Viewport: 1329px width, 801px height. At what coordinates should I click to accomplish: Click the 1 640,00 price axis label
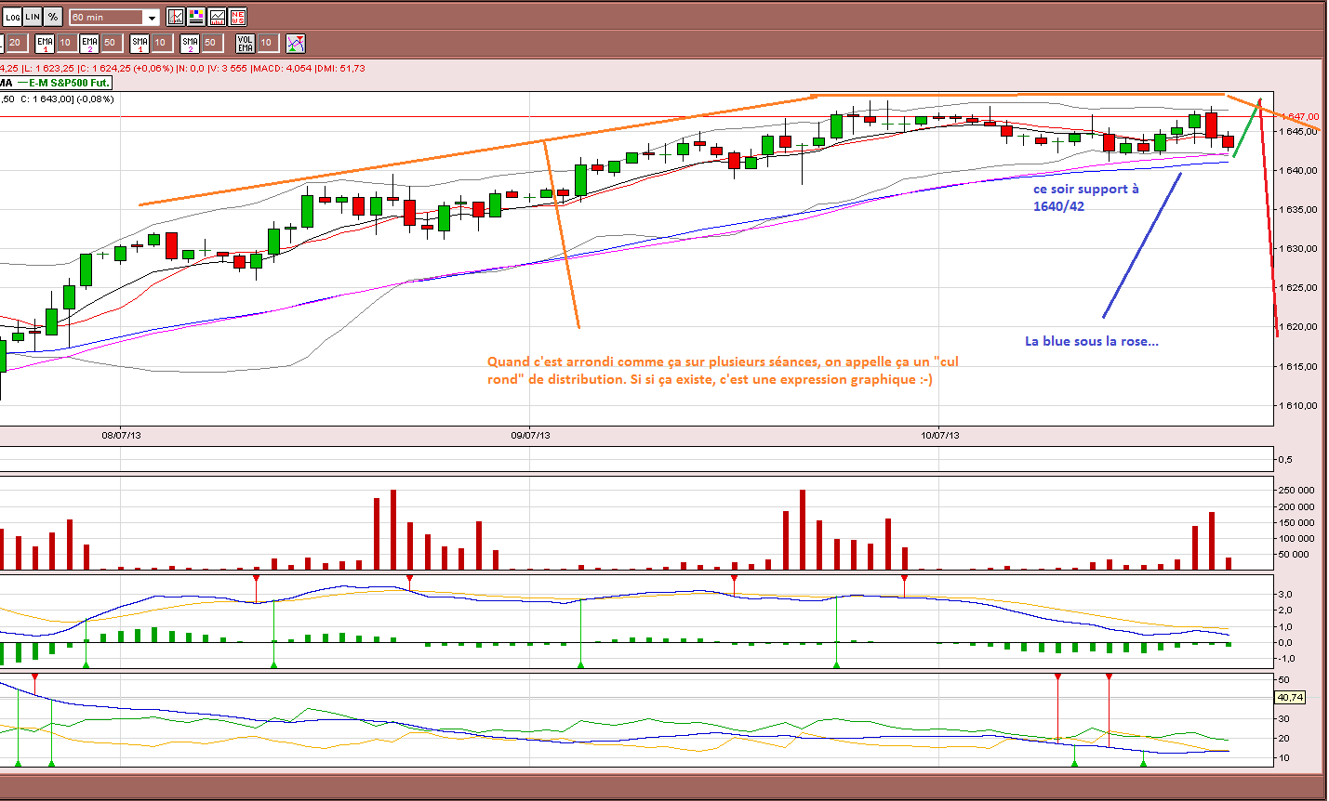tap(1299, 171)
